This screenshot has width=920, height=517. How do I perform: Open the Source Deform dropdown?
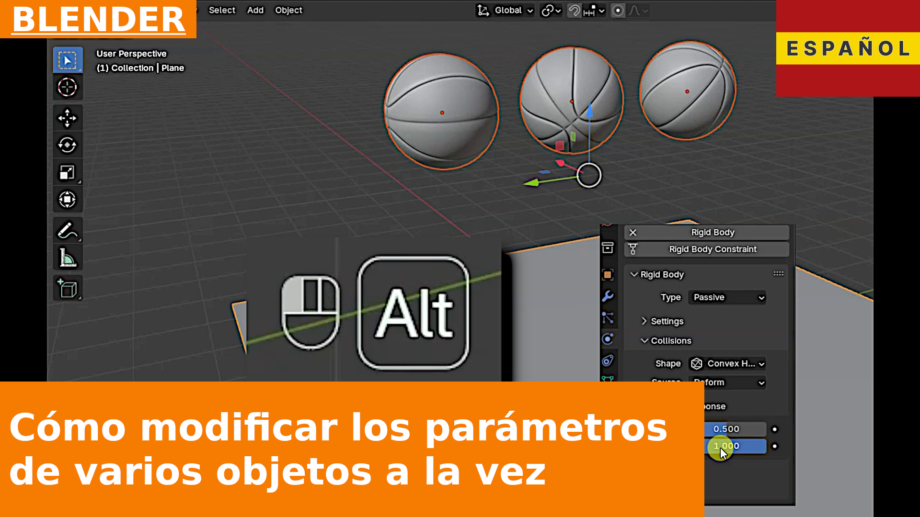click(727, 382)
